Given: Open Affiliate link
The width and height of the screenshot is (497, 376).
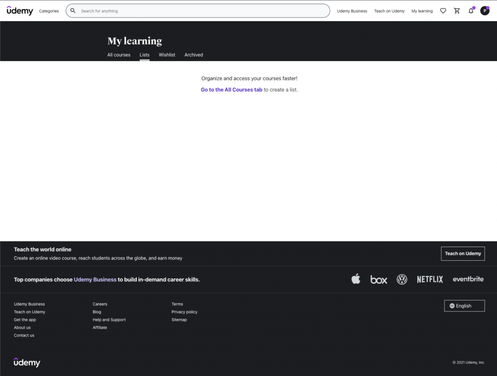Looking at the screenshot, I should [x=99, y=328].
